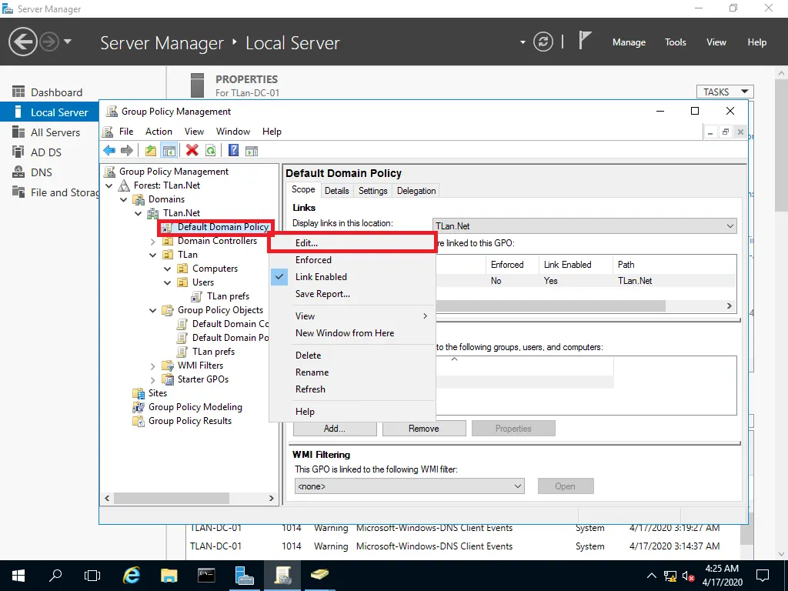Toggle Enforced in the context menu

tap(352, 260)
